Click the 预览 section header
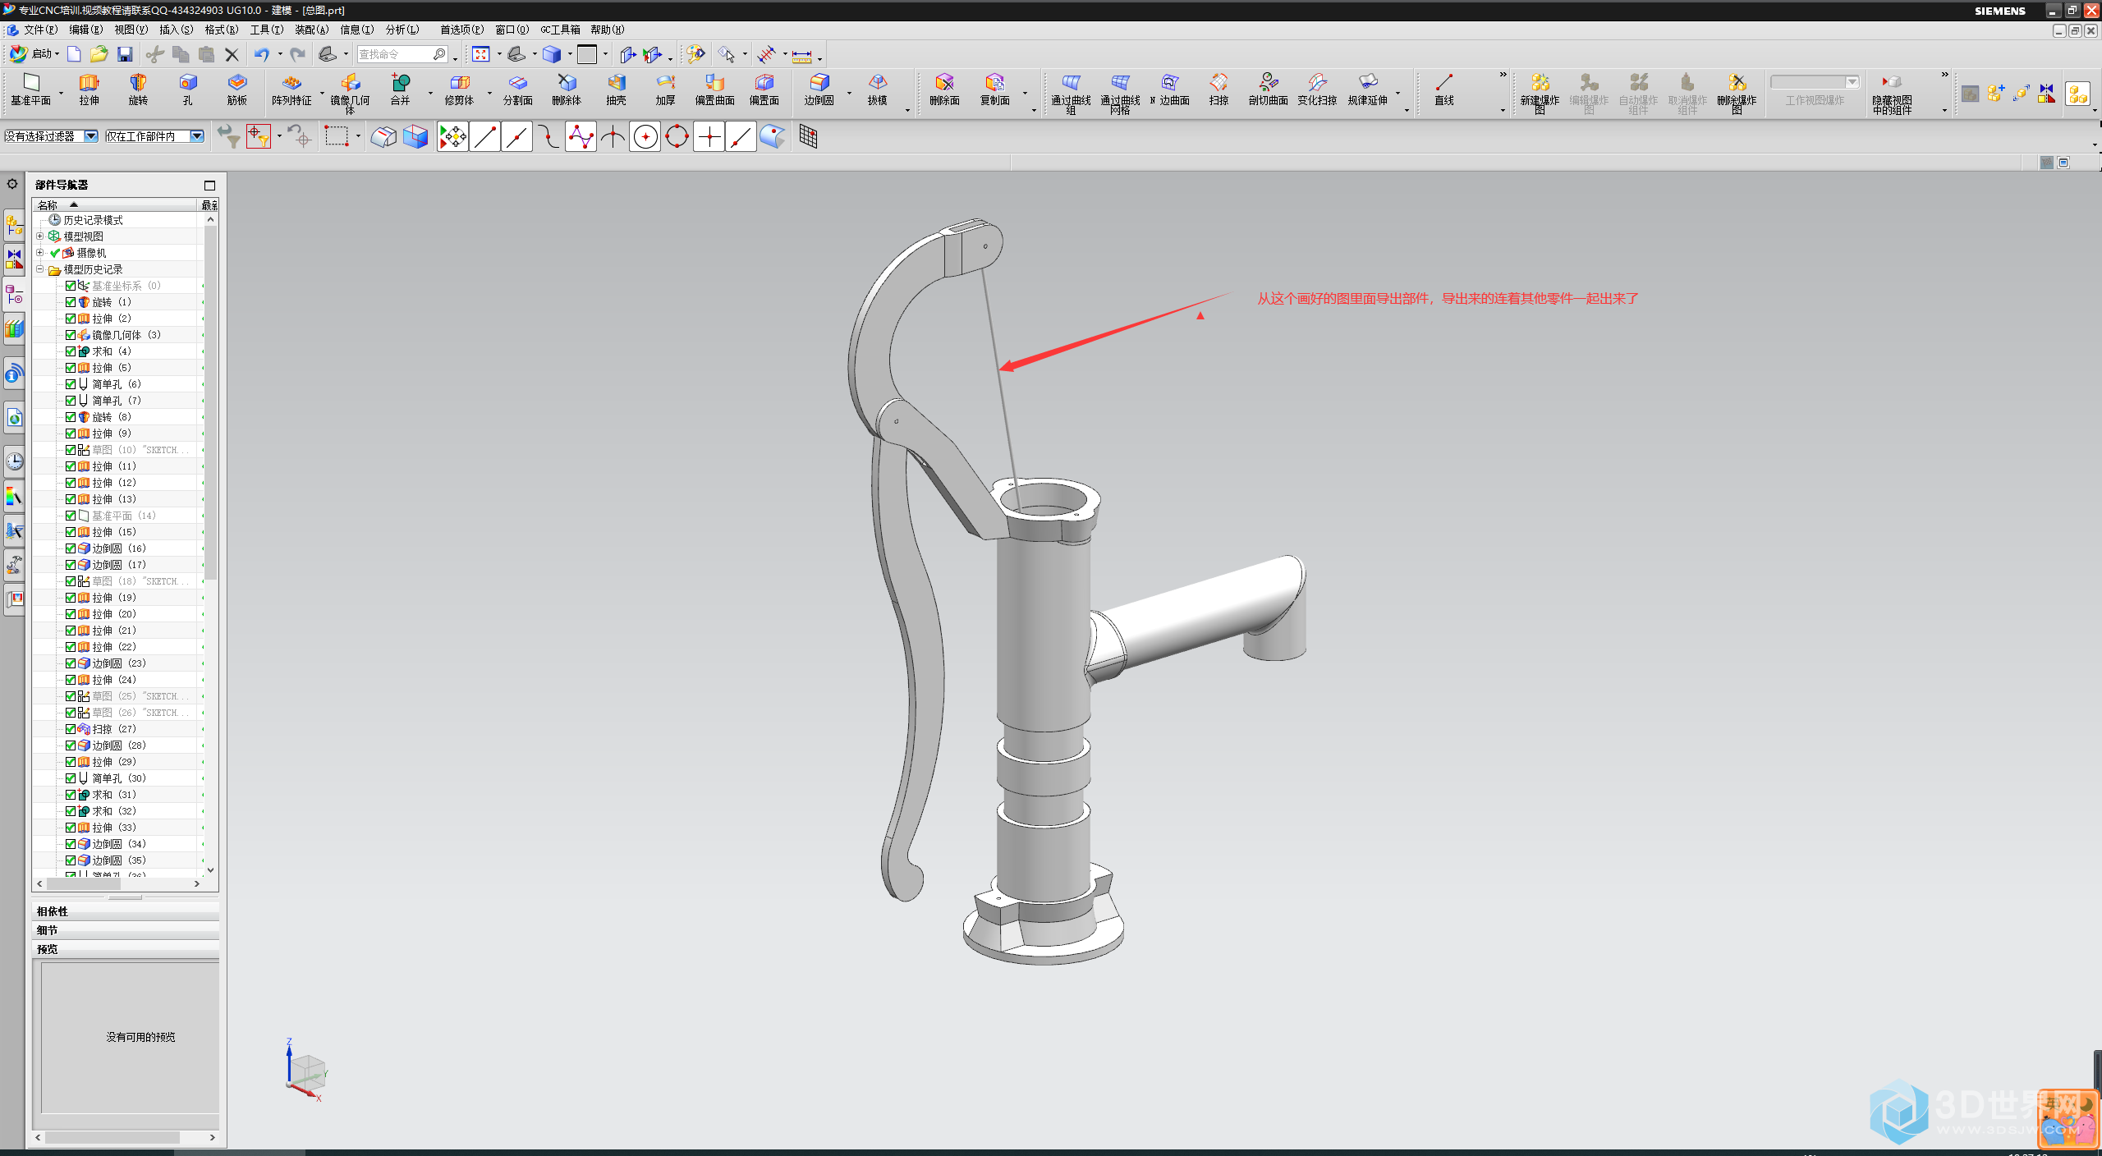Screen dimensions: 2102x1156 [126, 949]
